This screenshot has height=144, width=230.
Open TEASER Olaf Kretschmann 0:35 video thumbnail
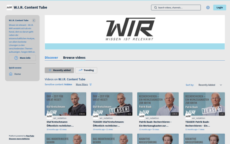coord(112,104)
